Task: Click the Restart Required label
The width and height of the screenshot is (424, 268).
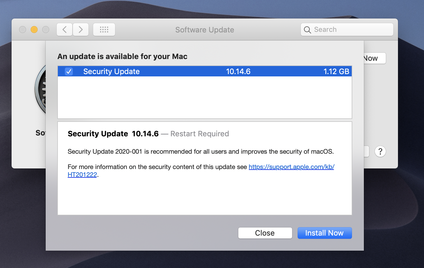Action: (x=200, y=134)
